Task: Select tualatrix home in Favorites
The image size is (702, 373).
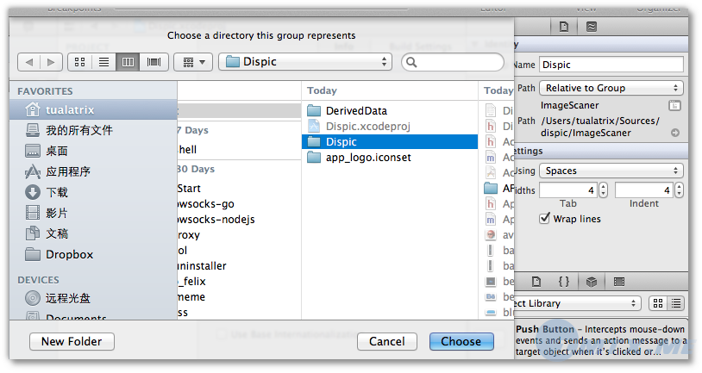Action: 93,109
